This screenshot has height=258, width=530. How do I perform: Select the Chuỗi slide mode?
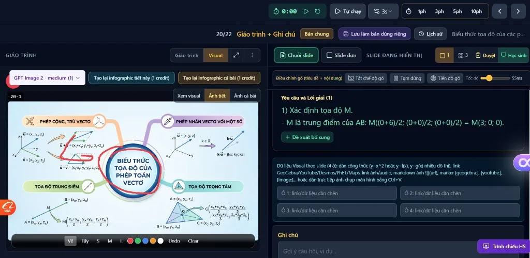coord(296,55)
